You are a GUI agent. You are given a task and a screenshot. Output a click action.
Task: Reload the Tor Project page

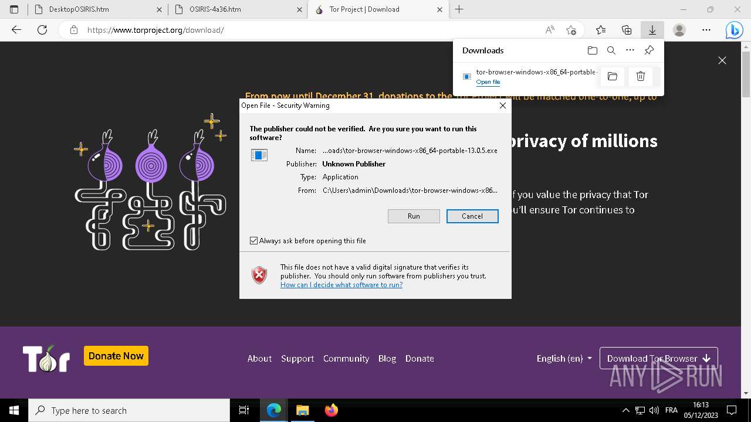click(42, 30)
